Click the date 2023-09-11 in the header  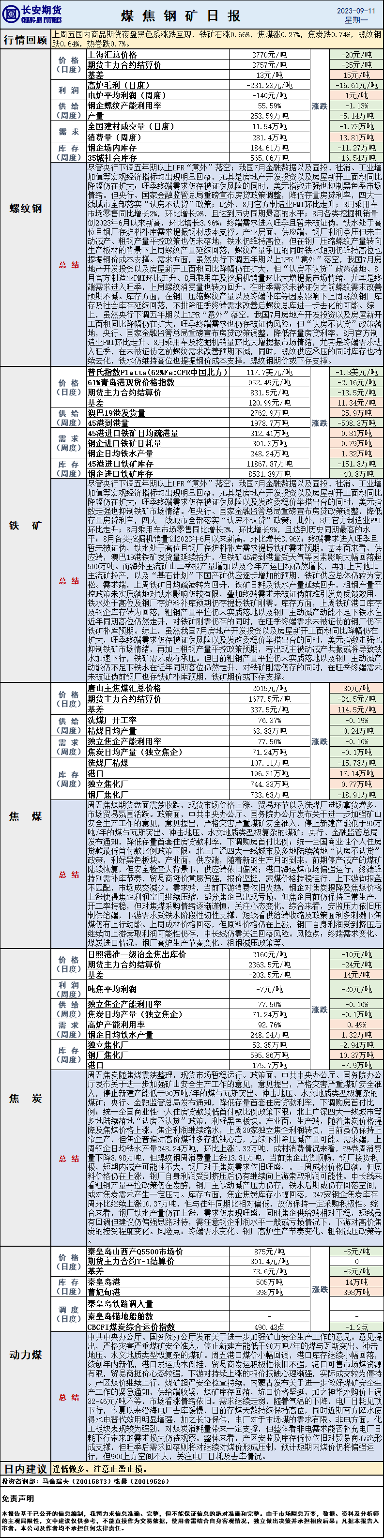point(356,11)
